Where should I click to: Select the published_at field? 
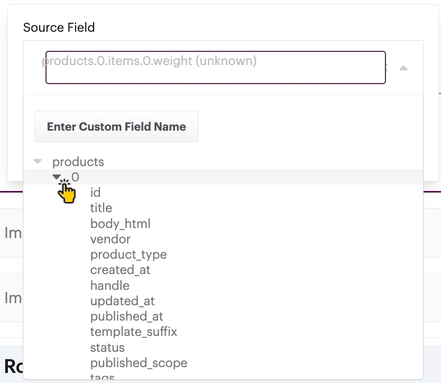126,316
